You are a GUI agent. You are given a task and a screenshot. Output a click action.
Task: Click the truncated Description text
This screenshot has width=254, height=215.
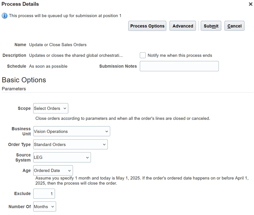pos(76,55)
